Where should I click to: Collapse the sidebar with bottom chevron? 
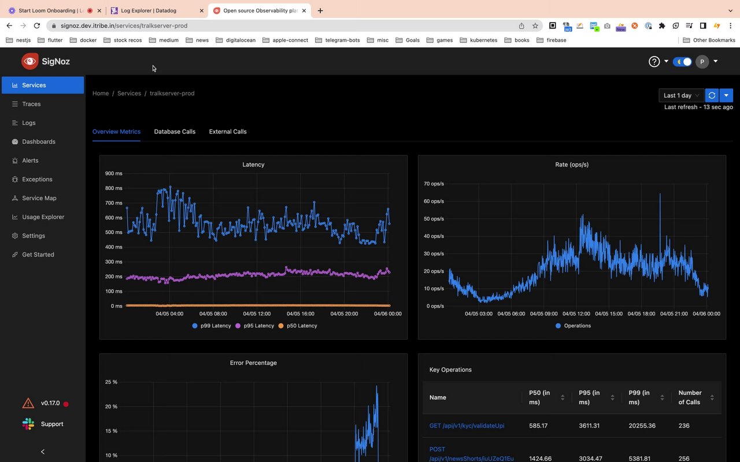[42, 452]
